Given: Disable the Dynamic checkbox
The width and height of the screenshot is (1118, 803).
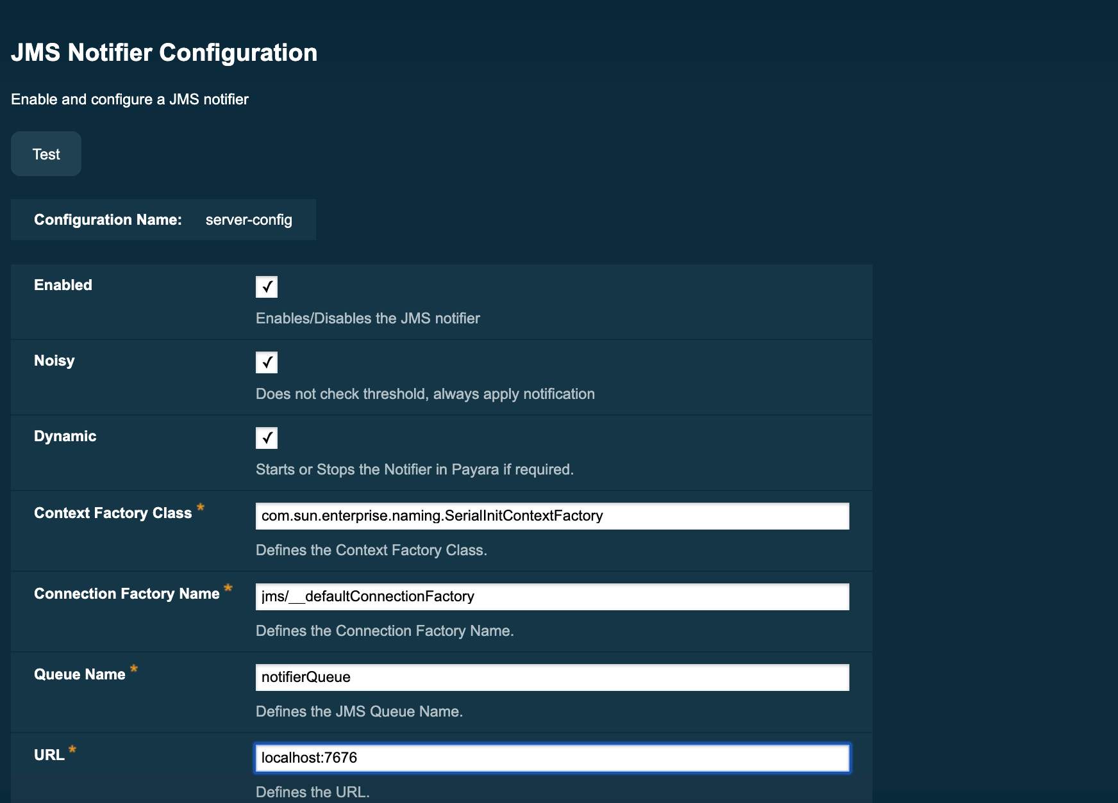Looking at the screenshot, I should tap(267, 438).
